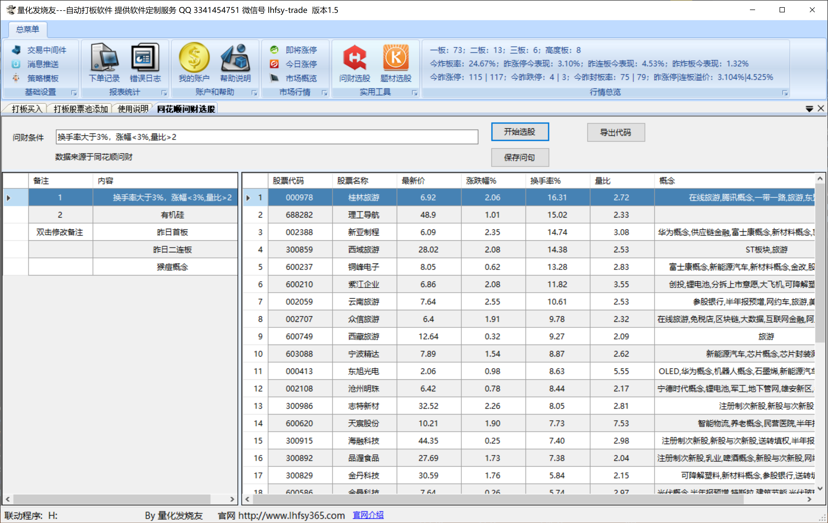Expand the 报表统计 group launcher
This screenshot has width=828, height=523.
tap(164, 93)
